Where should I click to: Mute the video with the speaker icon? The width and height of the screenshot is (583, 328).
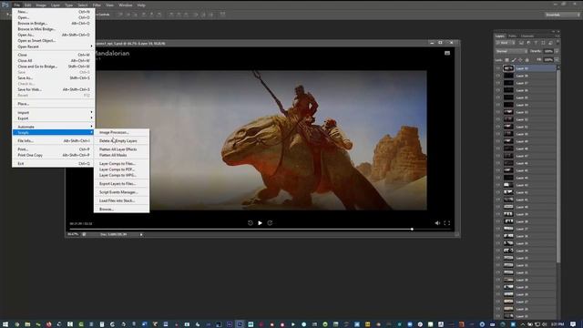click(x=437, y=222)
